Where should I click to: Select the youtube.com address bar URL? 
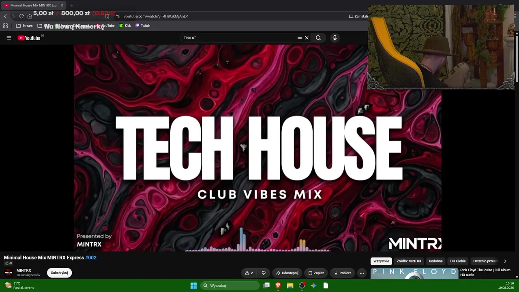[156, 16]
